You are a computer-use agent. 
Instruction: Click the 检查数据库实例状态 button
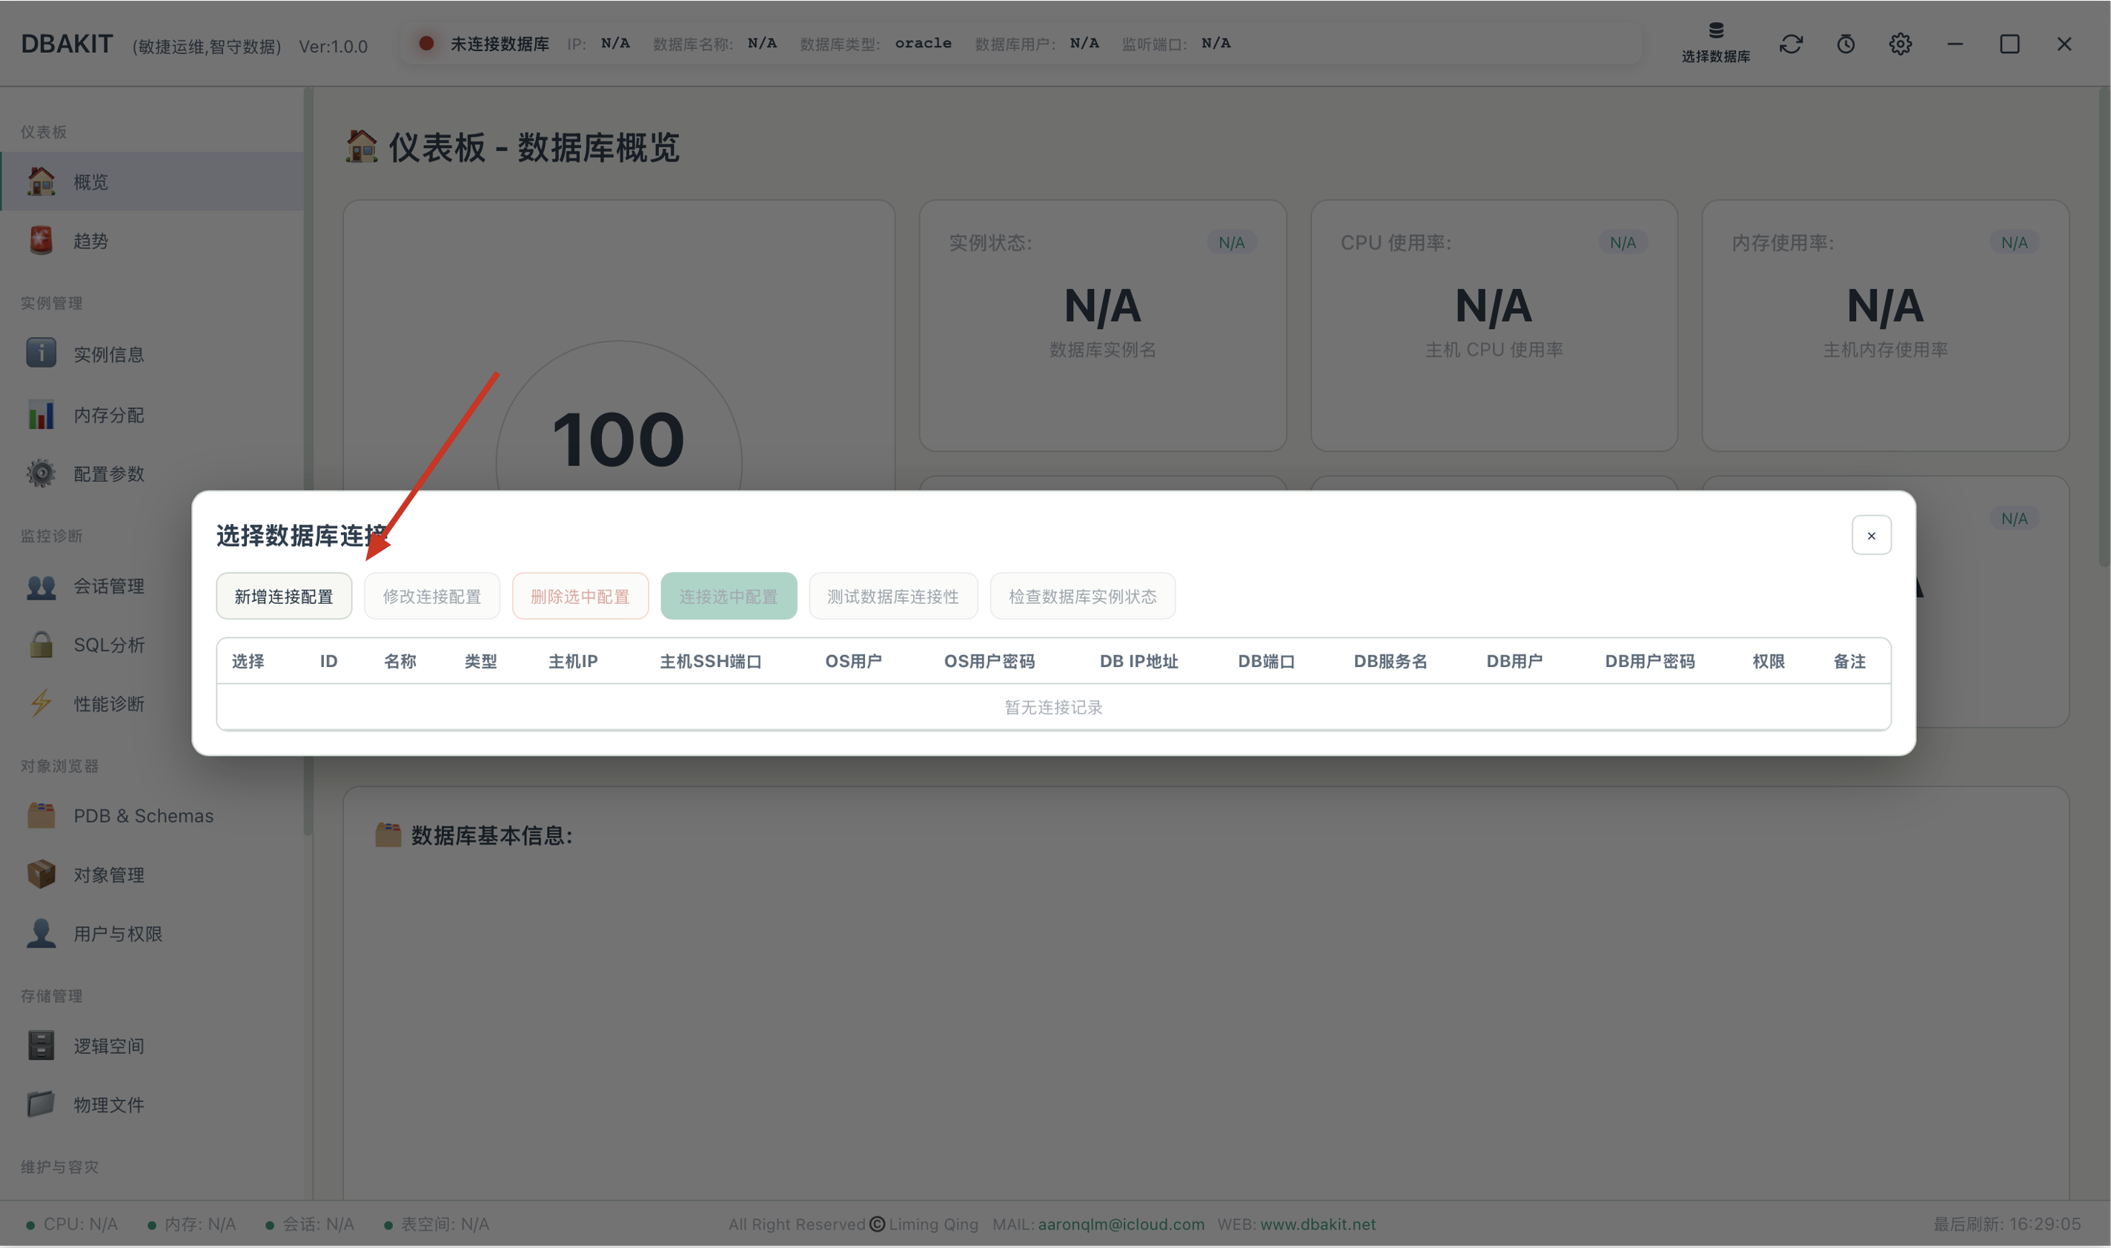click(x=1081, y=597)
